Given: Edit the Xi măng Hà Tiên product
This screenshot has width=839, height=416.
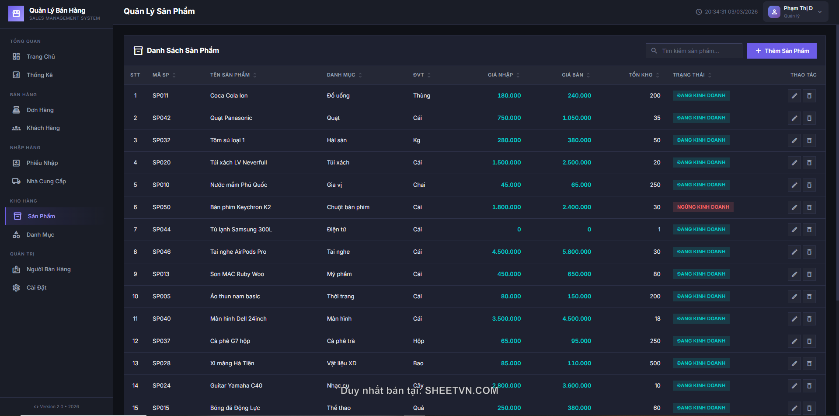Looking at the screenshot, I should [794, 364].
